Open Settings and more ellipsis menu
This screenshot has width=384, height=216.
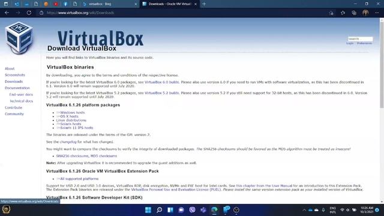[377, 13]
